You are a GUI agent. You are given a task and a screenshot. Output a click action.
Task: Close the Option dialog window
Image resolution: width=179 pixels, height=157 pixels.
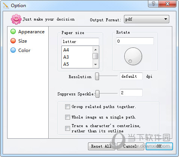coord(167,4)
